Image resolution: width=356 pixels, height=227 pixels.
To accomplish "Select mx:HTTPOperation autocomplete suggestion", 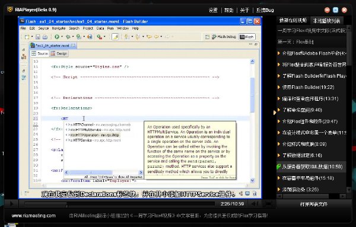I will pyautogui.click(x=93, y=135).
